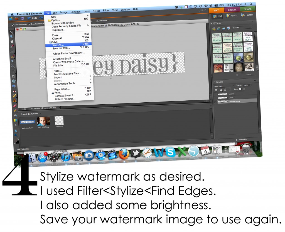285x232 pixels.
Task: Click the Apply button in Effects
Action: tap(248, 75)
